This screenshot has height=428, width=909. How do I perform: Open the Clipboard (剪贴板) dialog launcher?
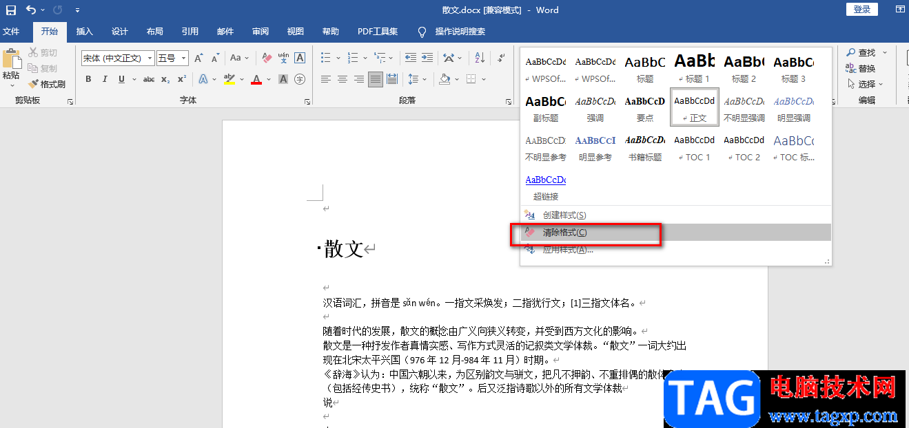(70, 102)
